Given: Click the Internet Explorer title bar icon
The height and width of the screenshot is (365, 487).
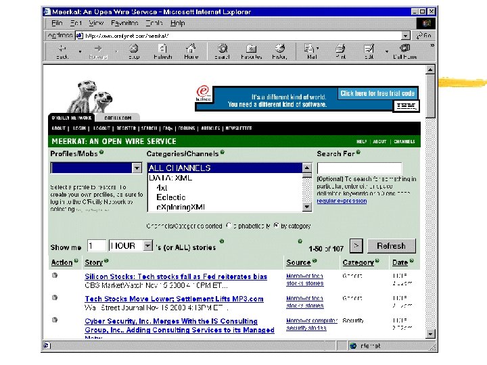Looking at the screenshot, I should point(47,11).
